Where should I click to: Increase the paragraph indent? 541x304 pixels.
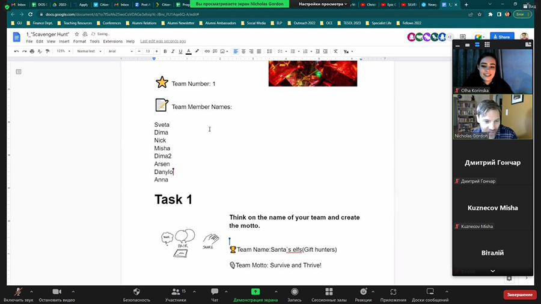[x=325, y=51]
